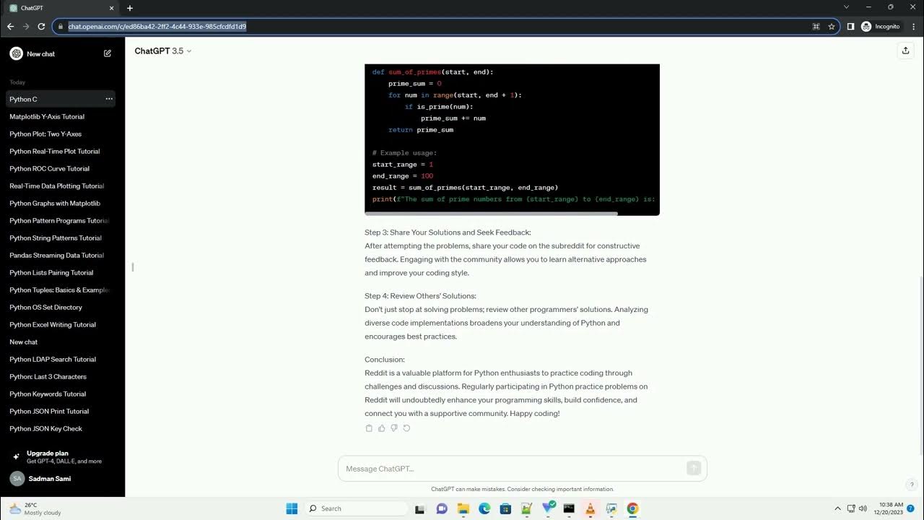Select the Real-Time Data Plotting Tutorial chat
The image size is (924, 520).
61,186
